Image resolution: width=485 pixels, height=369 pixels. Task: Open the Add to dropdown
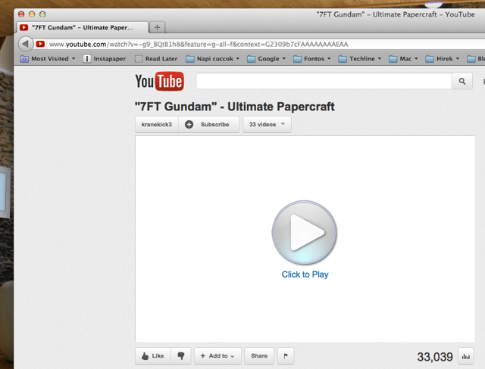[x=217, y=355]
